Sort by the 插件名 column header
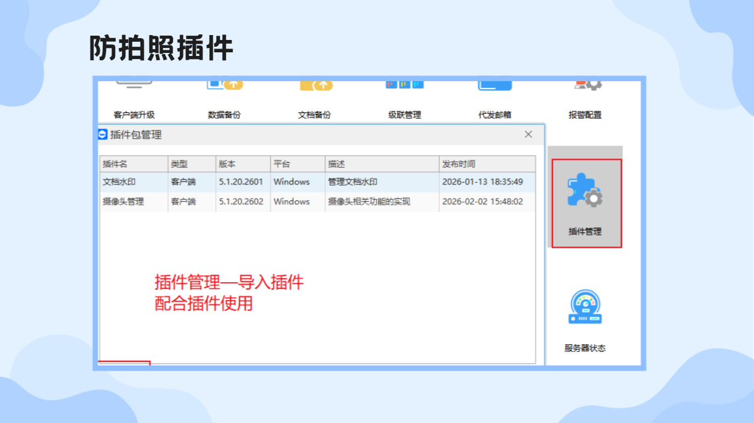Image resolution: width=754 pixels, height=423 pixels. tap(134, 164)
